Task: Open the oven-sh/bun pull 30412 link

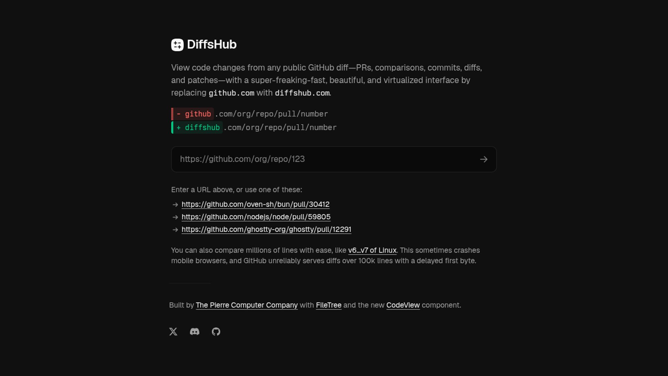Action: [255, 204]
